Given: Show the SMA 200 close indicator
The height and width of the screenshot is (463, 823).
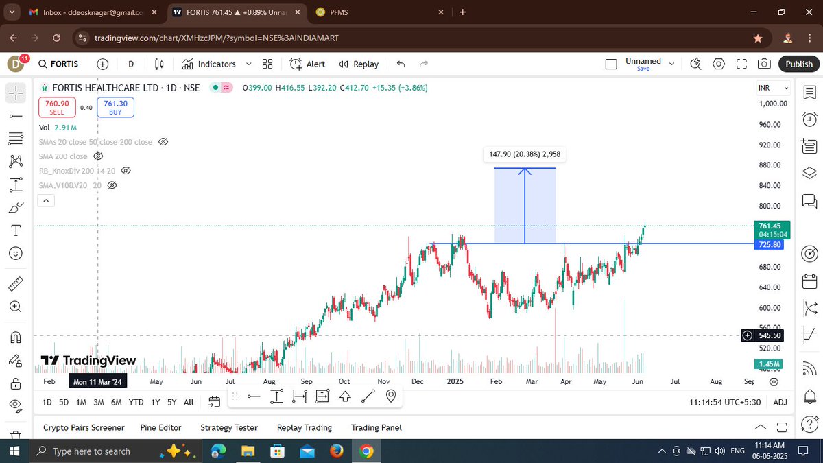Looking at the screenshot, I should coord(98,156).
